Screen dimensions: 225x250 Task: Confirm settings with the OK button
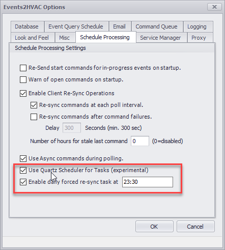click(x=154, y=227)
